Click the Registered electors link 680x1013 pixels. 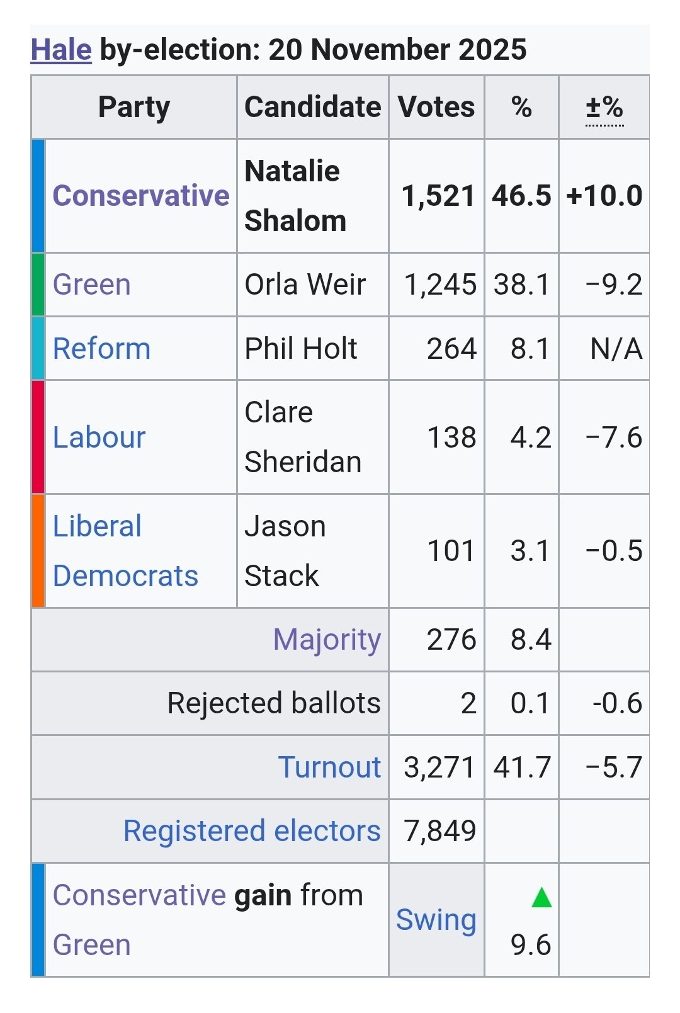tap(252, 831)
